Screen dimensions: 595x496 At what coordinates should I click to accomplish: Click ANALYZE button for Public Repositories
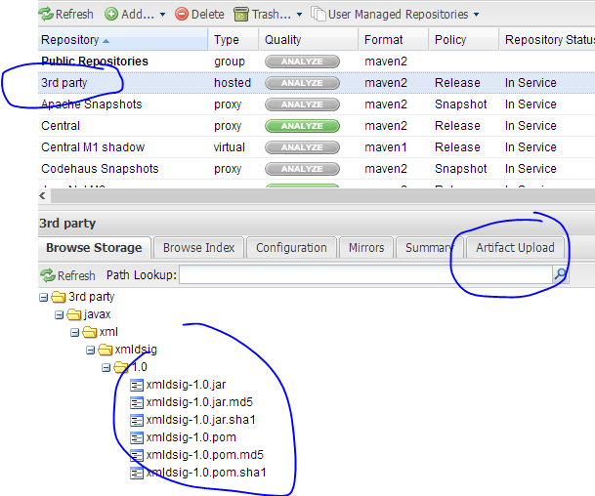click(302, 62)
